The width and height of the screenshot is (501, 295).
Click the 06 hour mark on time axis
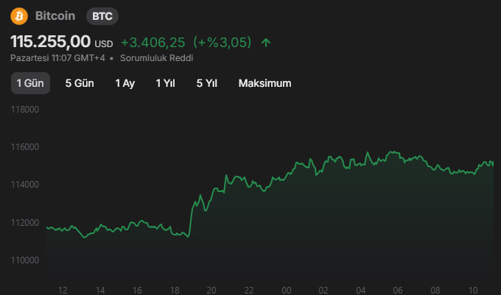coord(398,290)
